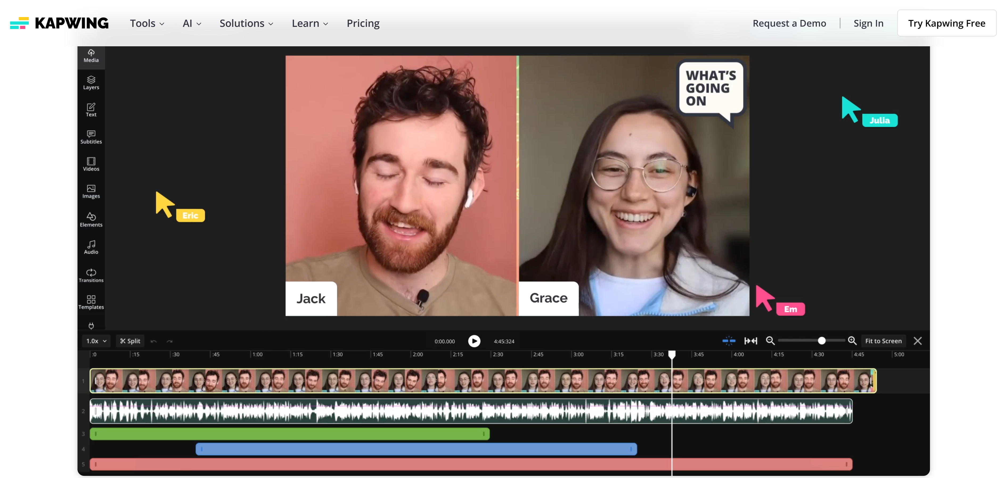Expand the Solutions navigation menu

(246, 23)
